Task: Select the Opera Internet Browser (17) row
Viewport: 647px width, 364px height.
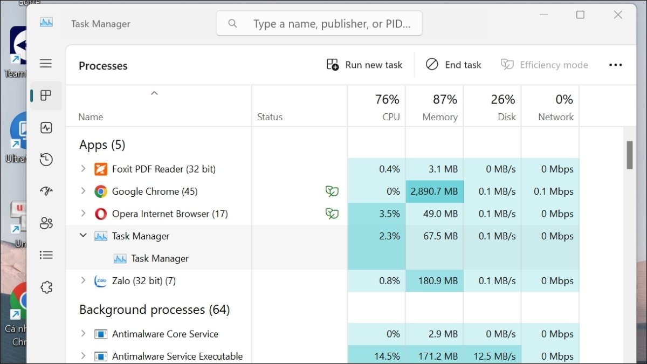Action: 322,214
